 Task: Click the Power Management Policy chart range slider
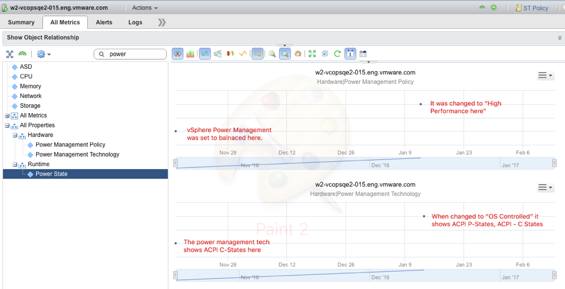pos(365,163)
